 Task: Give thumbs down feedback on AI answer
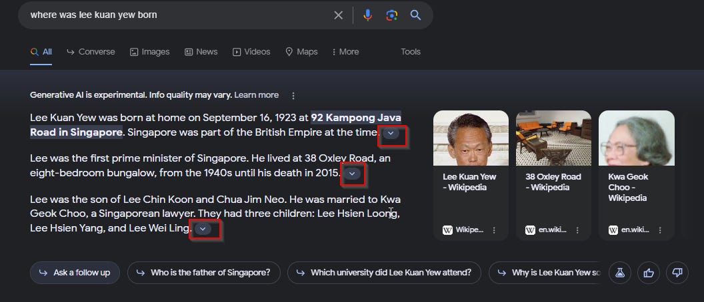coord(677,273)
